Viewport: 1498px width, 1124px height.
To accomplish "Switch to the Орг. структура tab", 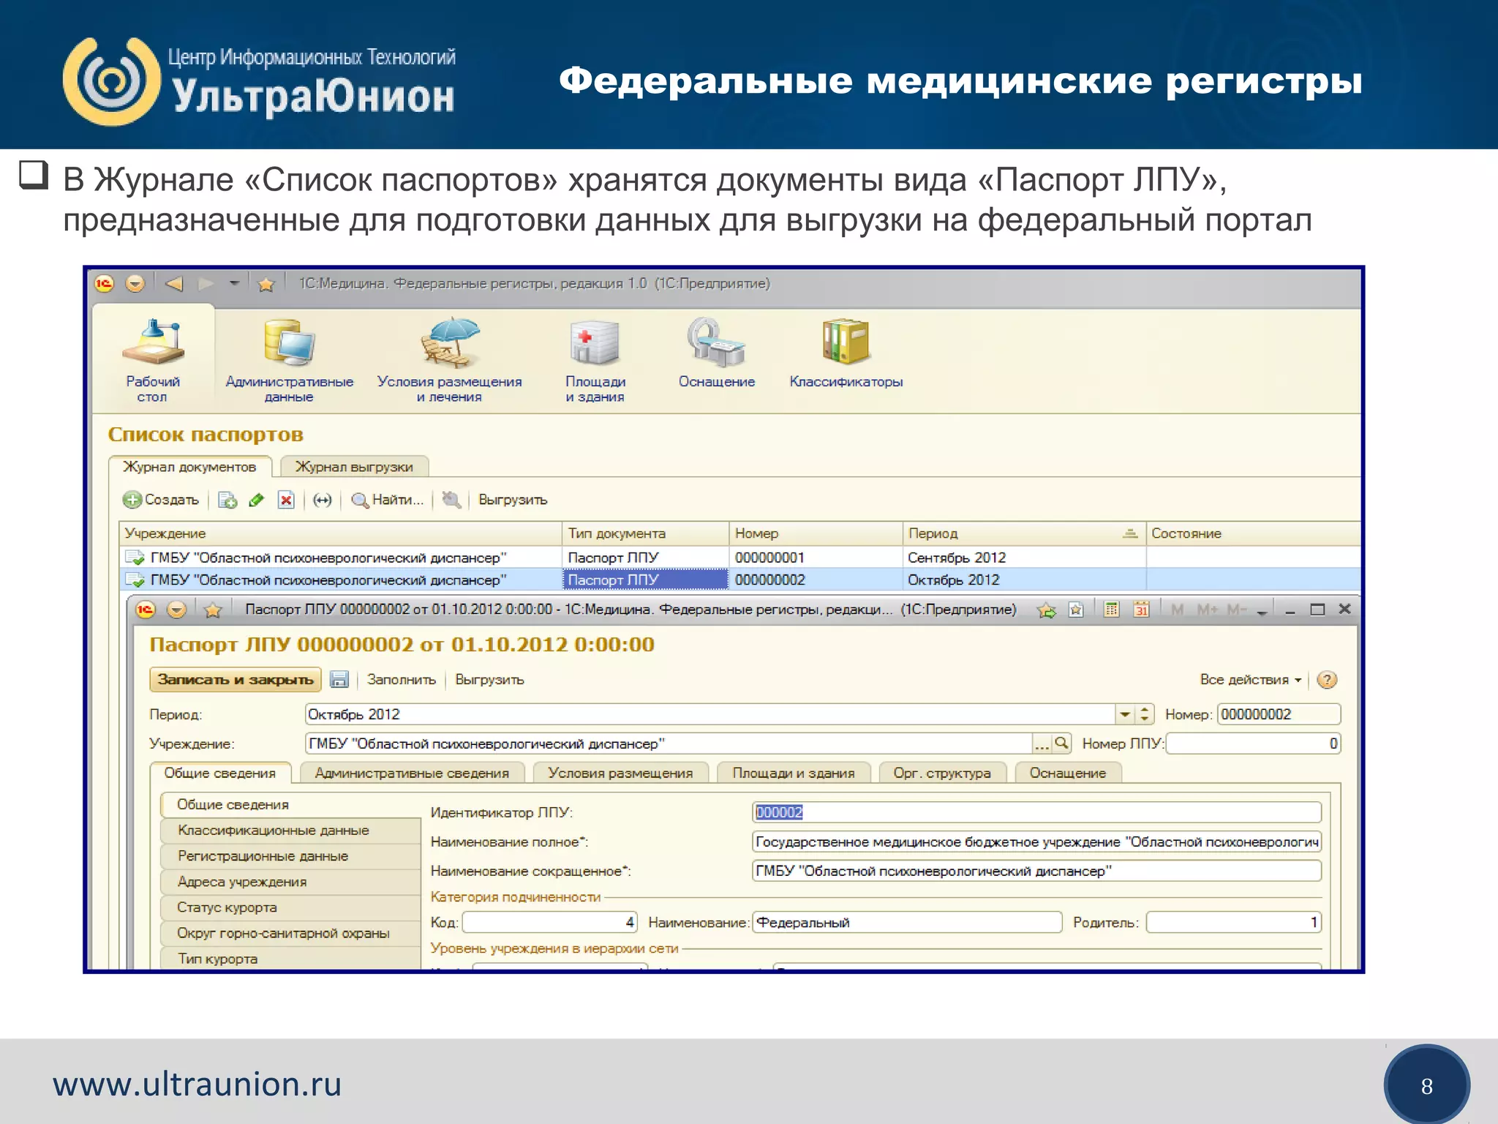I will click(x=942, y=773).
